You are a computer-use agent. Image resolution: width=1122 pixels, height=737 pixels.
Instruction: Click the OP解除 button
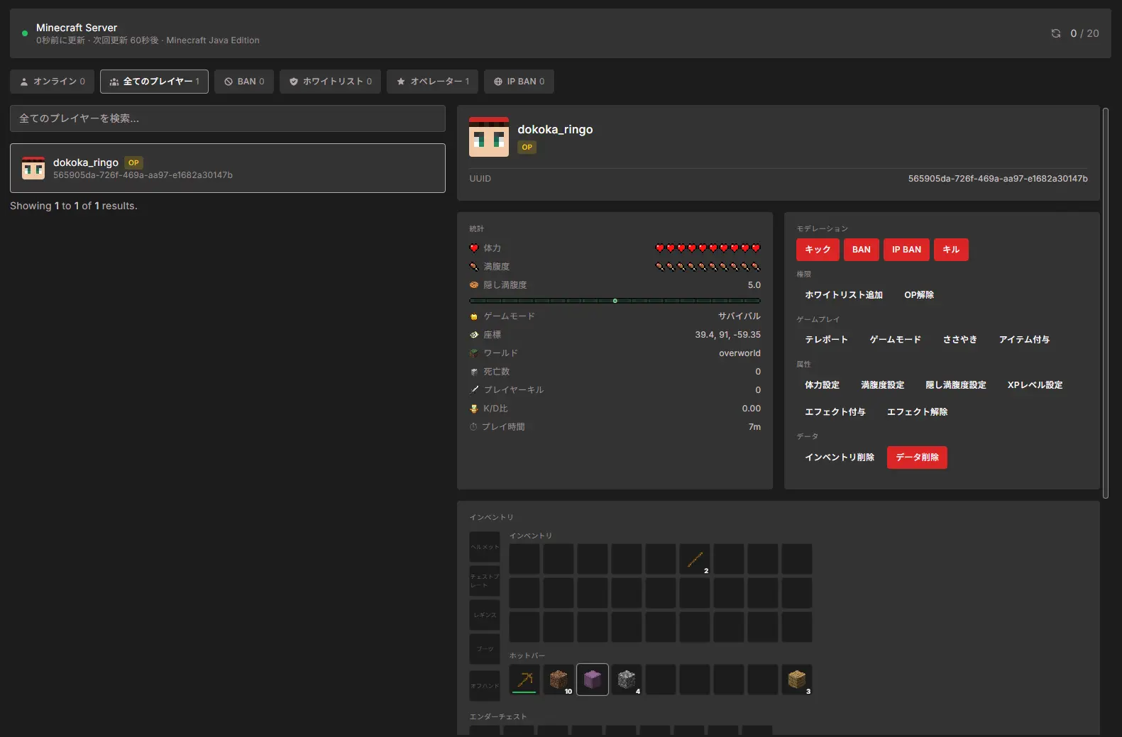click(919, 295)
